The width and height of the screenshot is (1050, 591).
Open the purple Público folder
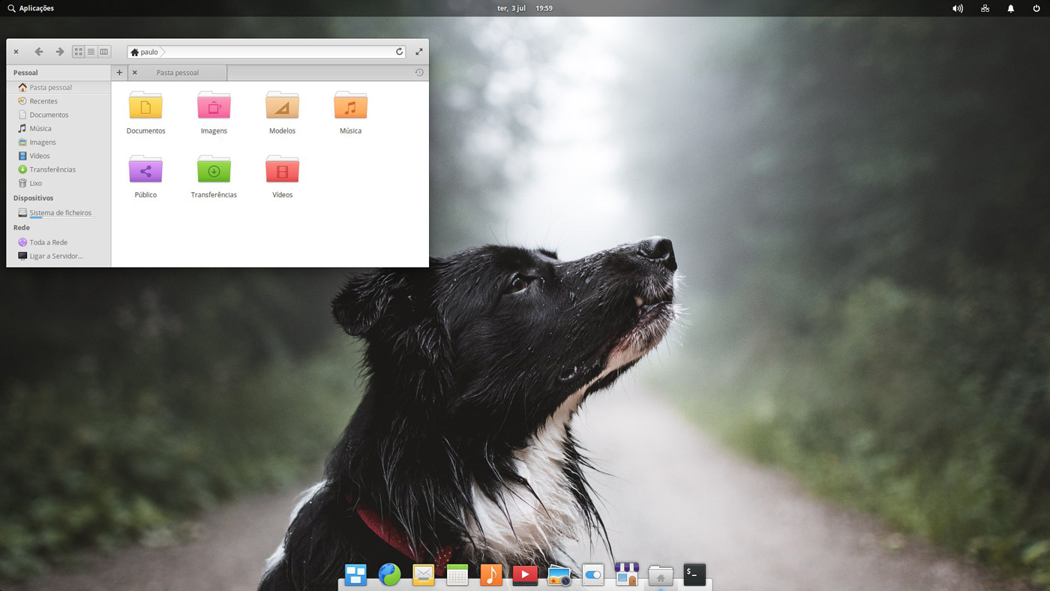point(145,169)
